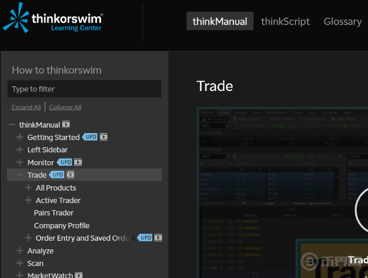Expand the Scan node
Viewport: 368px width, 278px height.
[x=20, y=263]
